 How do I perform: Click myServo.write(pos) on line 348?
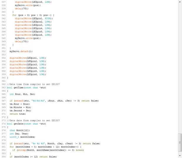click(28, 38)
